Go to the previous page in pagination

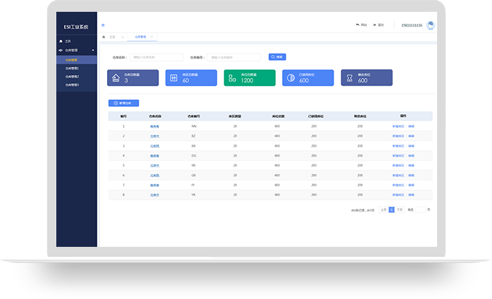click(x=384, y=210)
